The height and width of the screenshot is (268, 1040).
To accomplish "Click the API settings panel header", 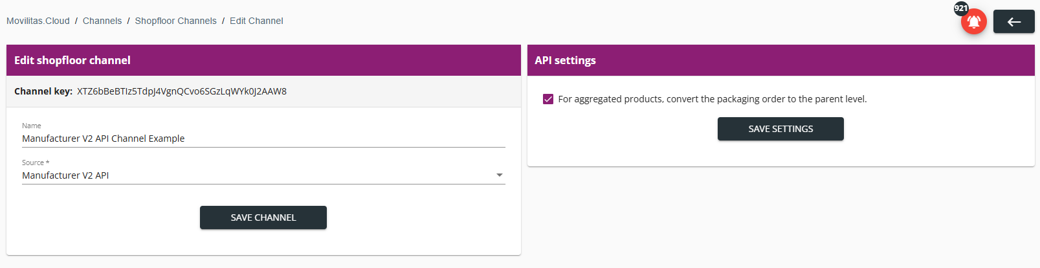I will 565,60.
